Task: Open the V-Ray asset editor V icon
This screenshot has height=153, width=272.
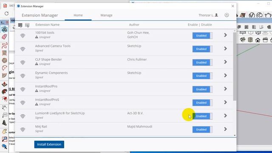Action: click(252, 15)
